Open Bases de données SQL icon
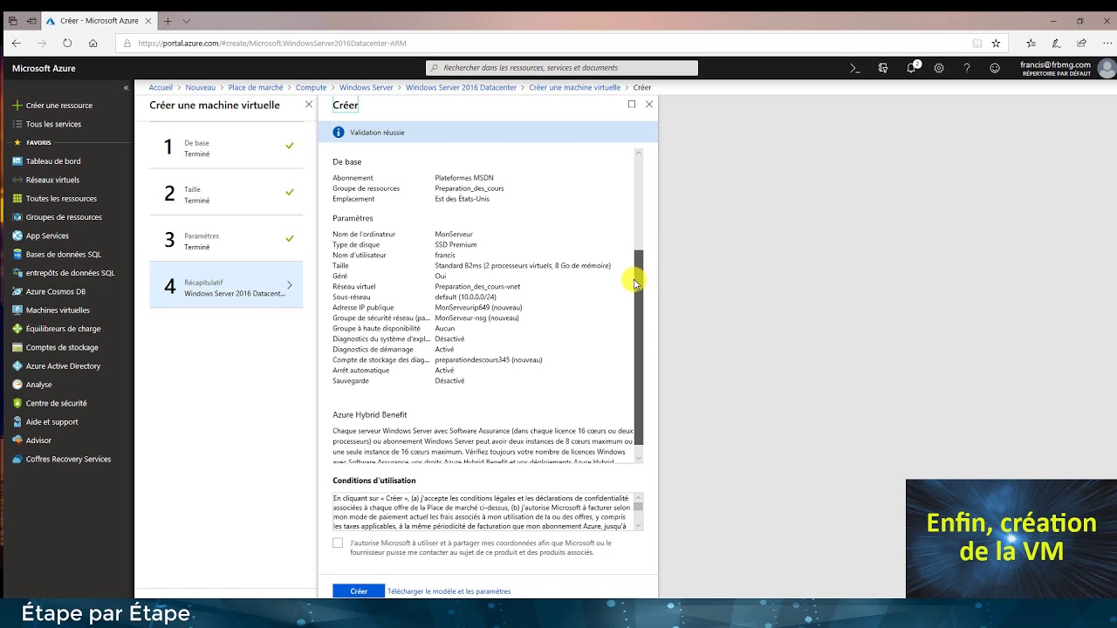1117x628 pixels. coord(17,254)
